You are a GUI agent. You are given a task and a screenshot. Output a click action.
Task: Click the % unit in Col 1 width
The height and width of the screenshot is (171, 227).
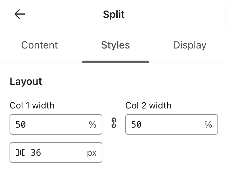(x=93, y=124)
